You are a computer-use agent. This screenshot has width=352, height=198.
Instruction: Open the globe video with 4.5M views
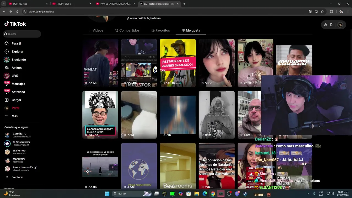point(139,166)
